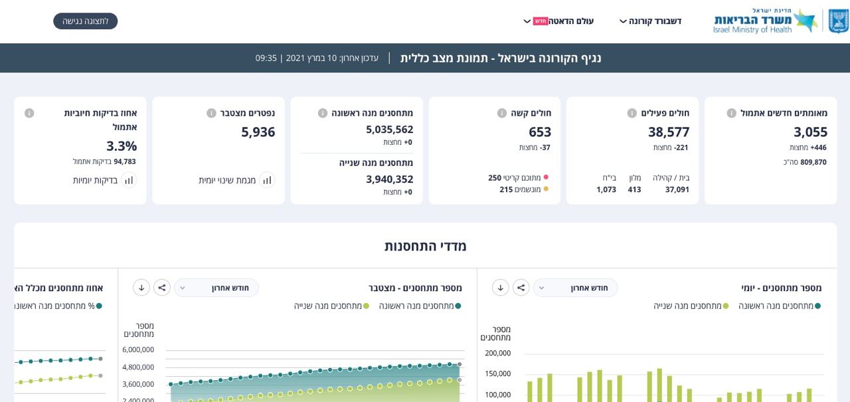
Task: Toggle מתחסנים מנה ראשונה legend in cumulative chart
Action: tap(420, 306)
